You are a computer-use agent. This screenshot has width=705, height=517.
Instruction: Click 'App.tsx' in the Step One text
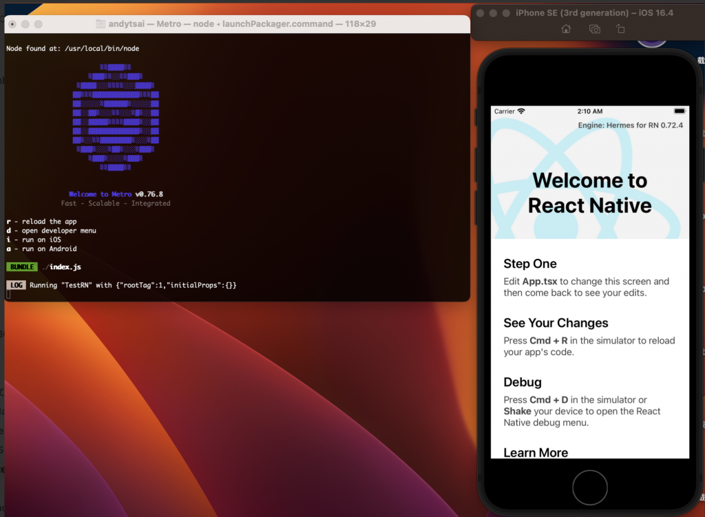(x=540, y=282)
